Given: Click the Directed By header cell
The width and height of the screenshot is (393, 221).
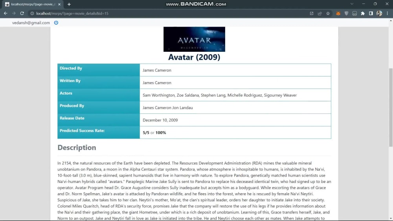Looking at the screenshot, I should pos(99,70).
